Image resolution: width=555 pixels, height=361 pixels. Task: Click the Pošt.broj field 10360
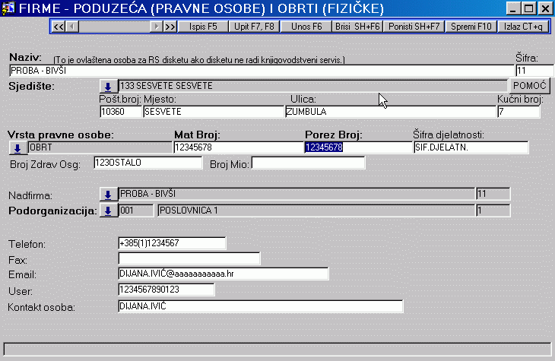click(x=121, y=112)
